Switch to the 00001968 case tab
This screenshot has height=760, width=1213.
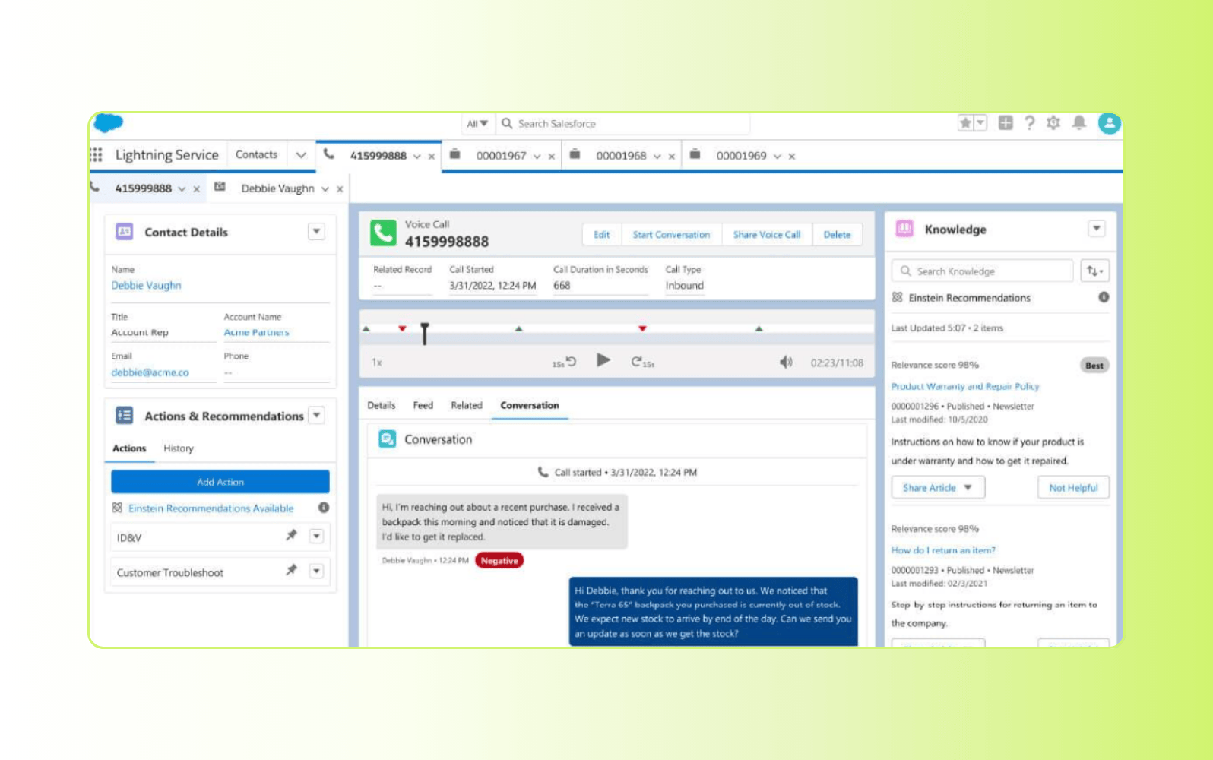tap(621, 156)
